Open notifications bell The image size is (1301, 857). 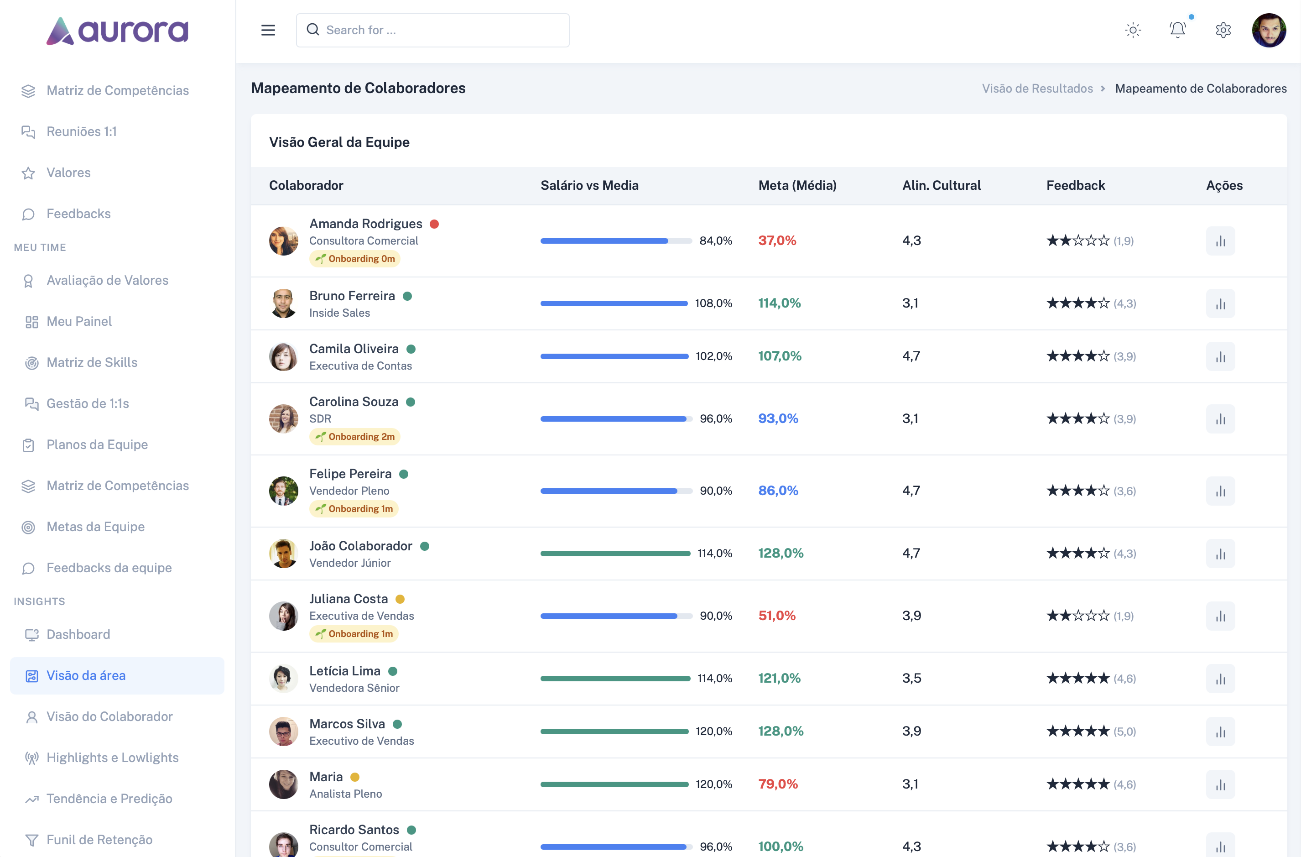coord(1178,30)
